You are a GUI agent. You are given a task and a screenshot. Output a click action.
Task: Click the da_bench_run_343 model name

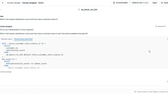[x=89, y=10]
